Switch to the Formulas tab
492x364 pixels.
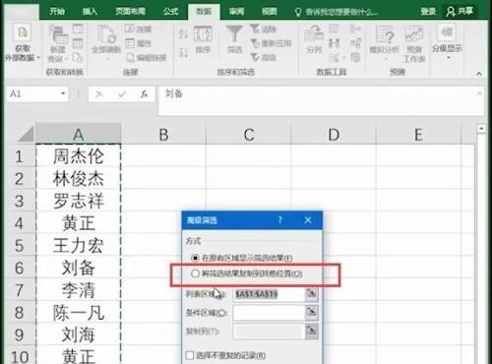click(x=170, y=12)
